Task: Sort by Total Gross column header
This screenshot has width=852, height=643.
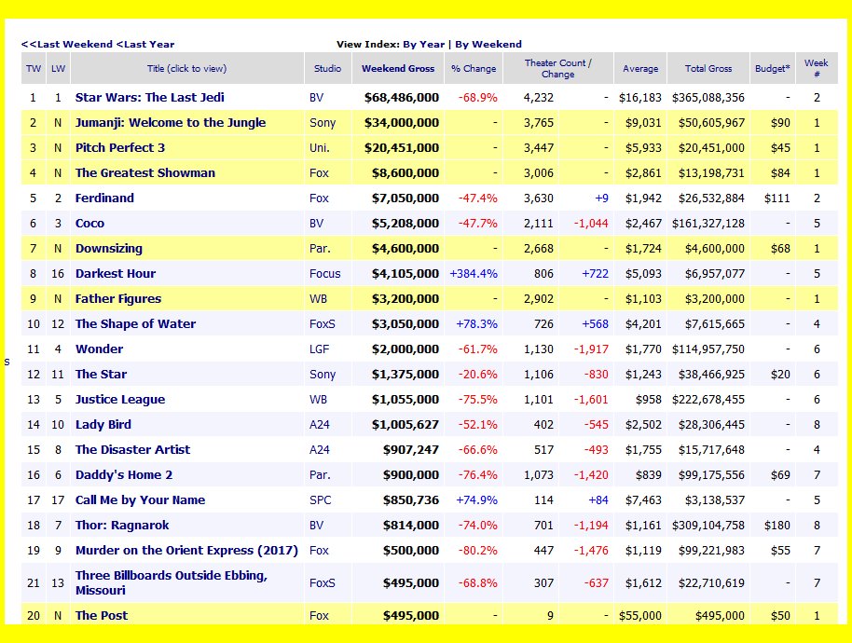Action: pos(708,68)
